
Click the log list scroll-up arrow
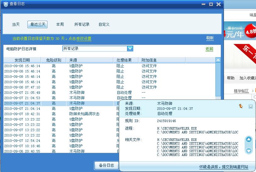point(218,60)
